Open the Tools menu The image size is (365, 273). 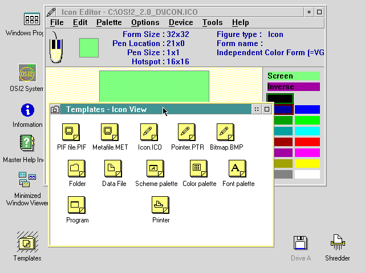click(x=212, y=23)
